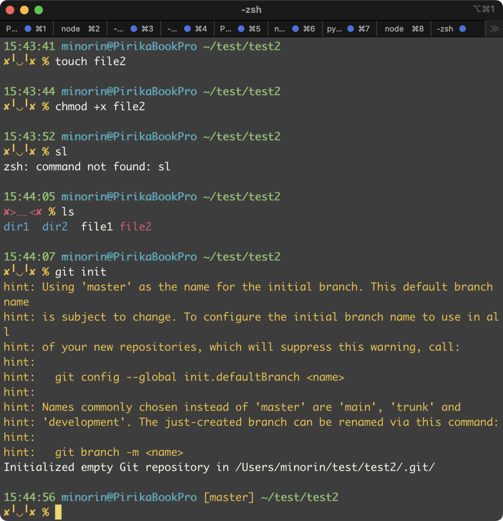Click the timestamp 15:44:05
This screenshot has width=503, height=521.
tap(30, 196)
